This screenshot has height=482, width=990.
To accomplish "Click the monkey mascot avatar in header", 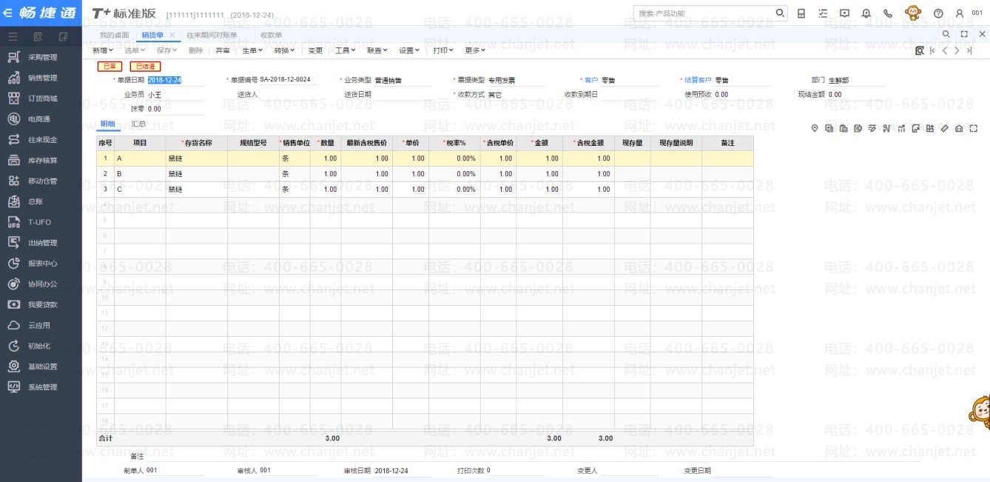I will click(x=913, y=13).
